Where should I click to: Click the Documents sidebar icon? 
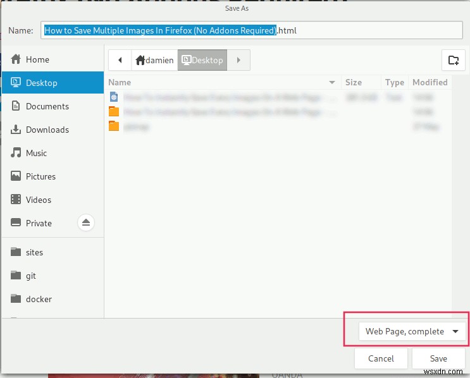(x=16, y=106)
